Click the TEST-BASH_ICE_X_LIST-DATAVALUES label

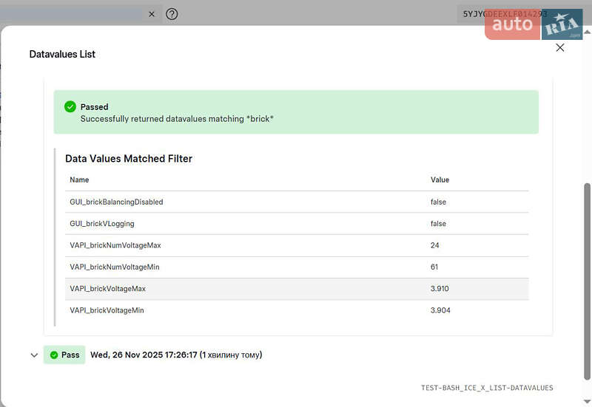click(x=486, y=388)
